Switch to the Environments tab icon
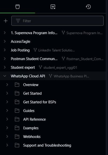The image size is (108, 155). click(53, 7)
